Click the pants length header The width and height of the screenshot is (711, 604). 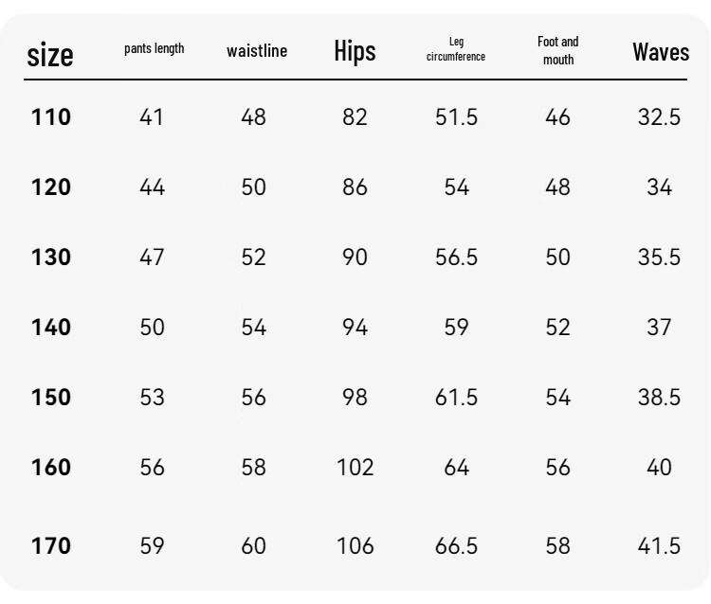(155, 48)
